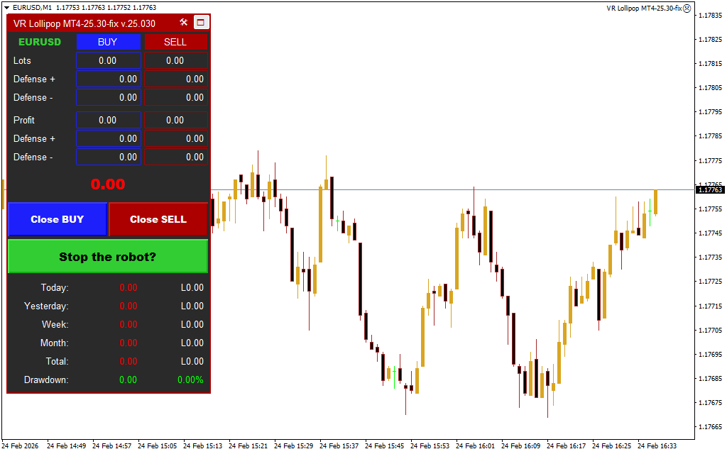Select the SELL Profit input field
The height and width of the screenshot is (454, 727).
coord(175,121)
